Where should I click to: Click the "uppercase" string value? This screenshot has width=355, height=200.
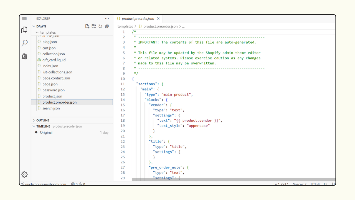(198, 126)
